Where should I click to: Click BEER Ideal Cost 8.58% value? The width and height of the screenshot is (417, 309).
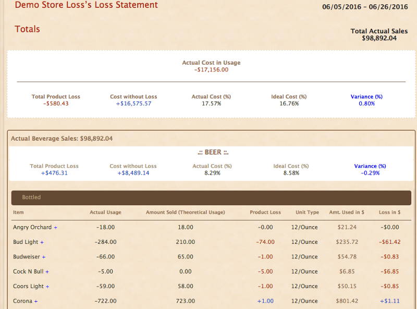pos(291,173)
